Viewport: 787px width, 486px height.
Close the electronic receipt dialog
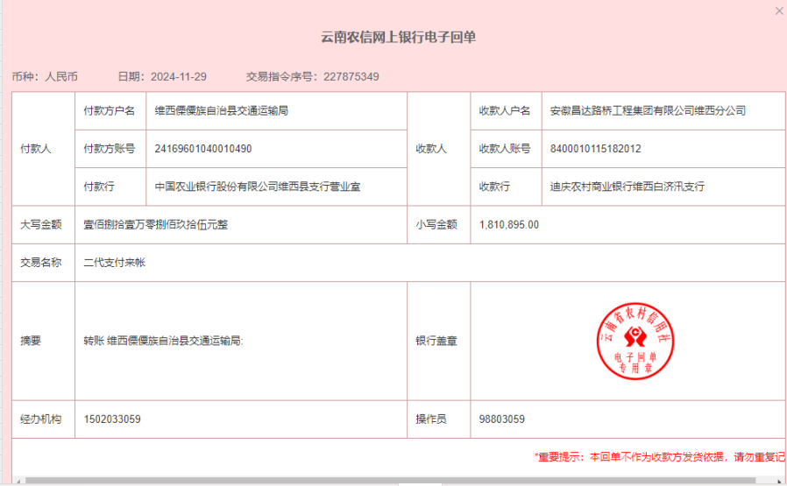(x=779, y=11)
